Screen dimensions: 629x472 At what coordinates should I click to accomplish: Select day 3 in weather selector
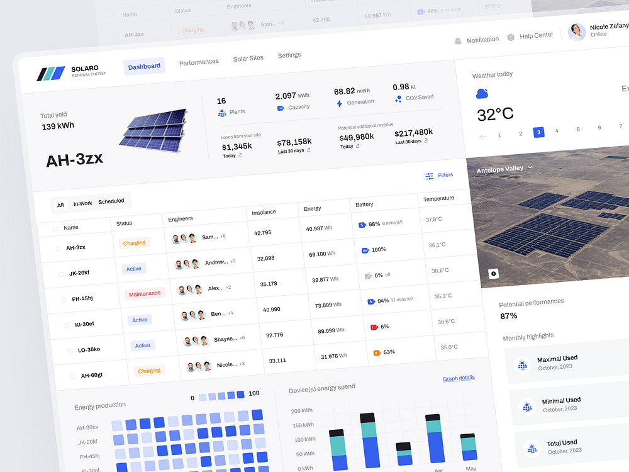(x=538, y=132)
